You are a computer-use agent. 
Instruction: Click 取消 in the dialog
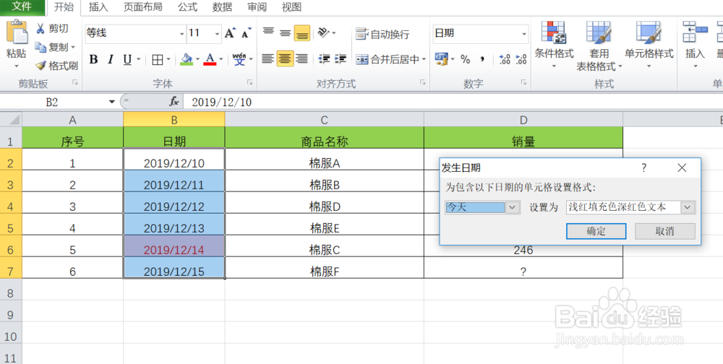(x=665, y=231)
